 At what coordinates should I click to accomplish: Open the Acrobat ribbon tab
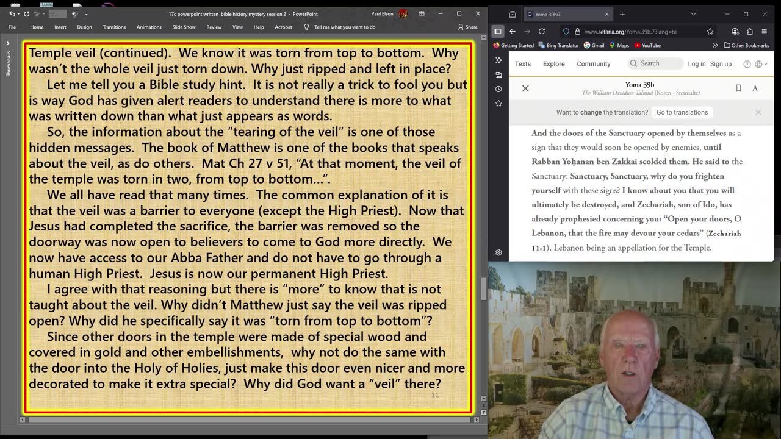[x=283, y=27]
